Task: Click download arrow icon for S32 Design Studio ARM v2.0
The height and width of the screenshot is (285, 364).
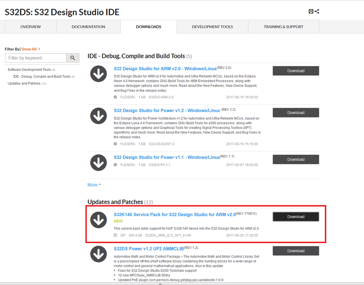Action: coord(98,74)
